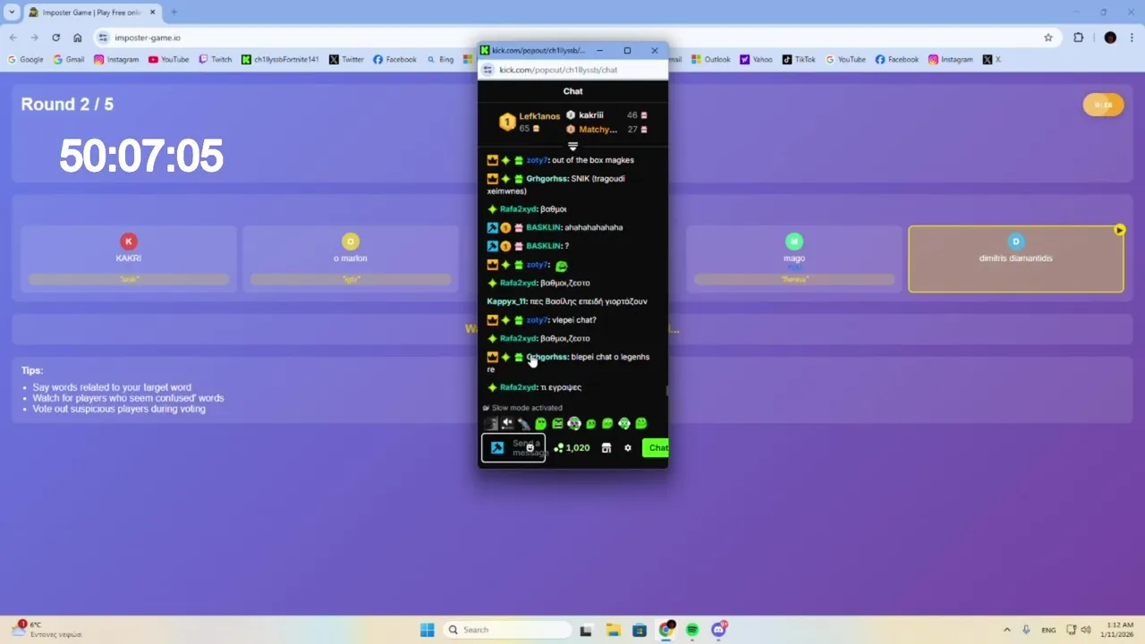This screenshot has width=1145, height=644.
Task: Open the Twitch bookmark
Action: [215, 60]
